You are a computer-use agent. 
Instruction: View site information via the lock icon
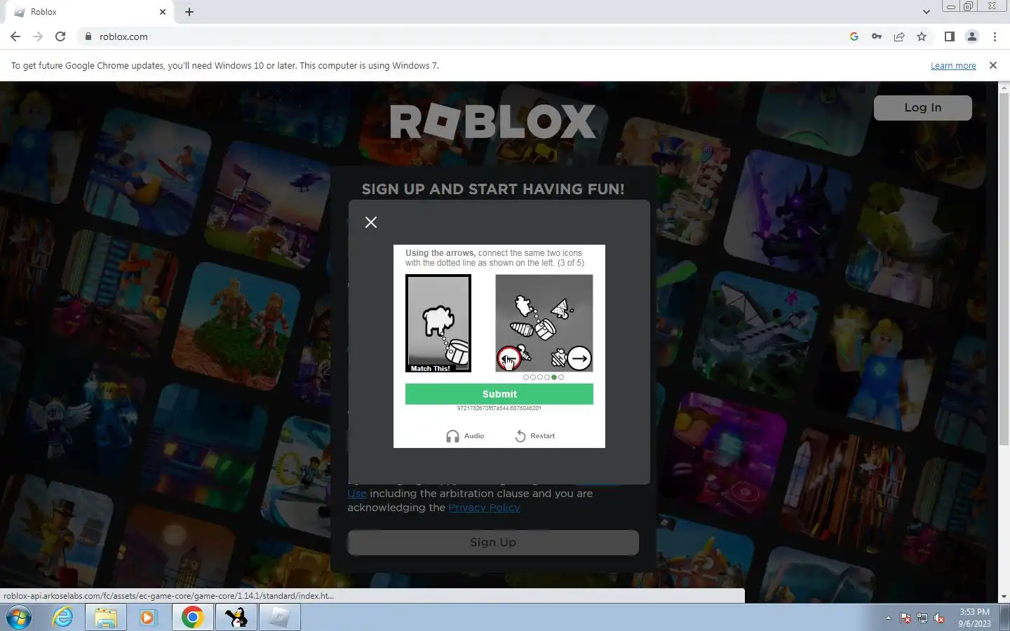[88, 36]
